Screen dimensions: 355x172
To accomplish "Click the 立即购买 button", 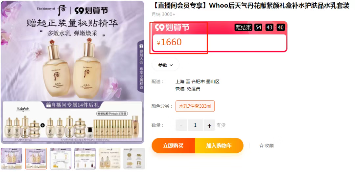I will coord(173,145).
